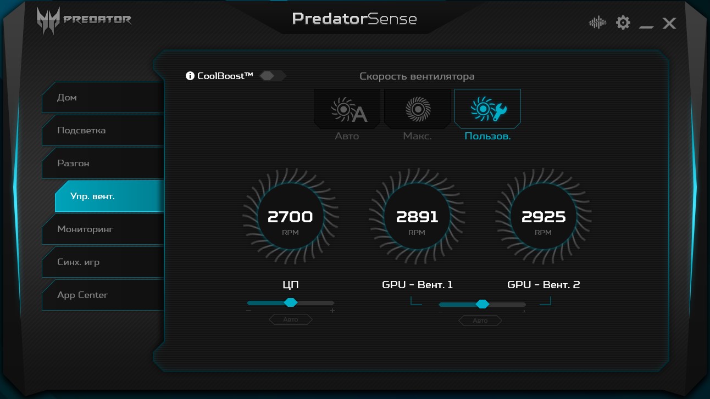Viewport: 710px width, 399px height.
Task: Click the CoolBoost info icon
Action: 190,76
